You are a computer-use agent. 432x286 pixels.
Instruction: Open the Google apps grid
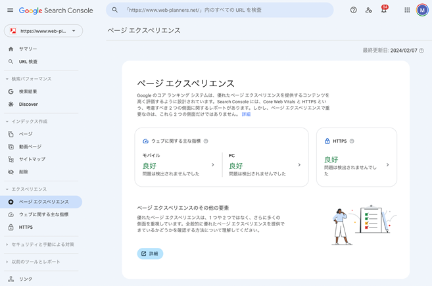click(x=407, y=11)
